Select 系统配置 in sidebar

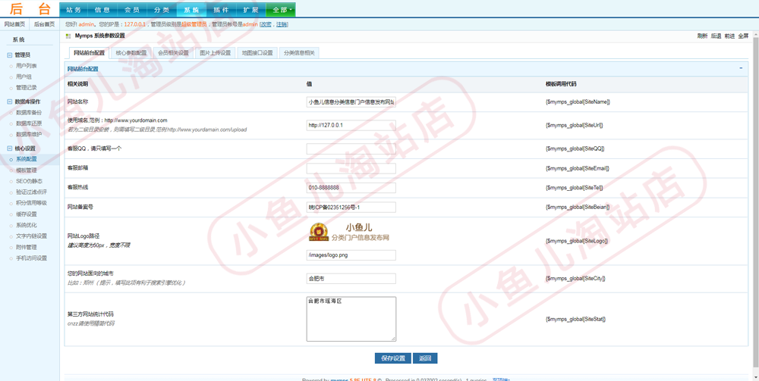point(26,159)
